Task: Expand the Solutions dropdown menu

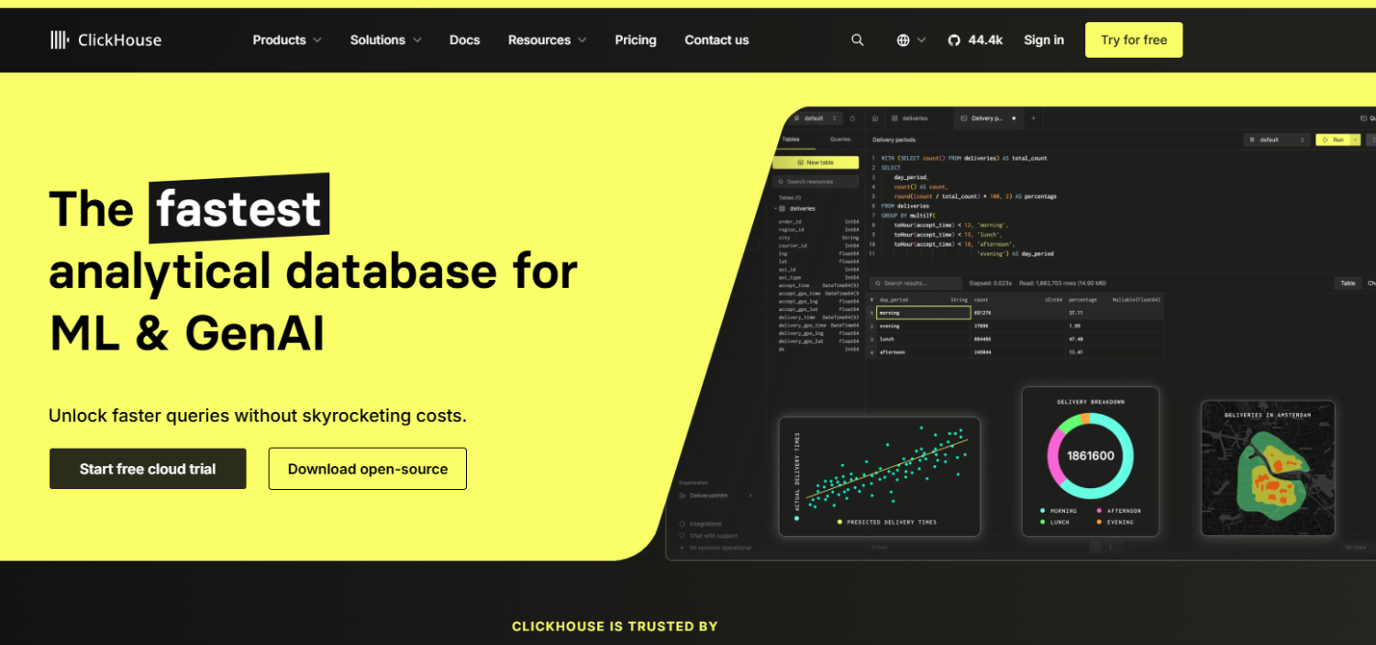Action: click(385, 39)
